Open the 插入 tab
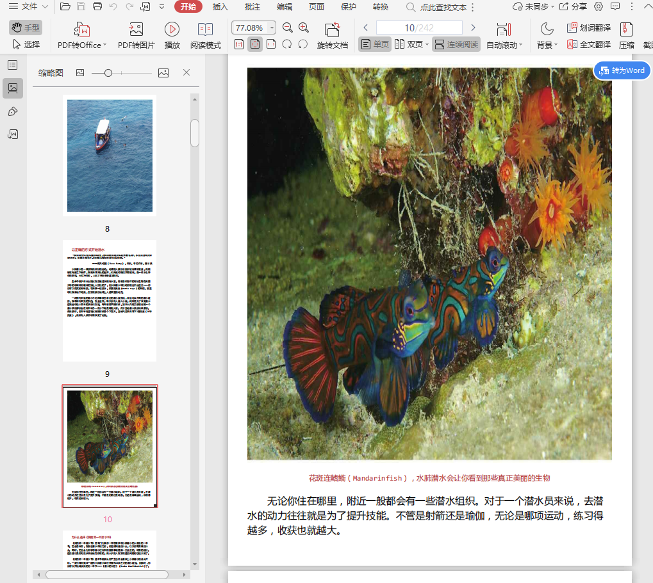The image size is (653, 583). pos(220,7)
